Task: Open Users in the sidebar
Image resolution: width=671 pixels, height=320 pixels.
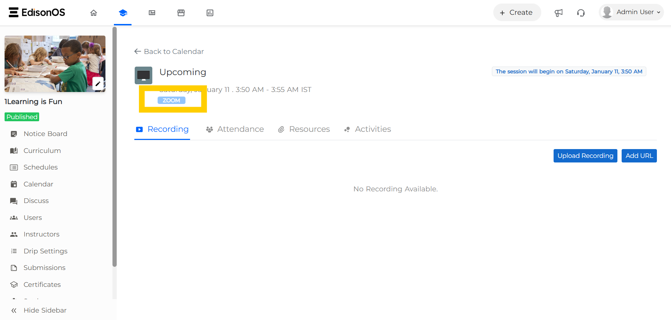Action: click(33, 217)
